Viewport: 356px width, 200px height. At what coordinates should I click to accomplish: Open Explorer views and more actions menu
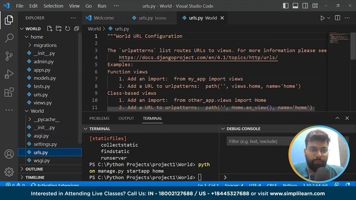pos(73,18)
